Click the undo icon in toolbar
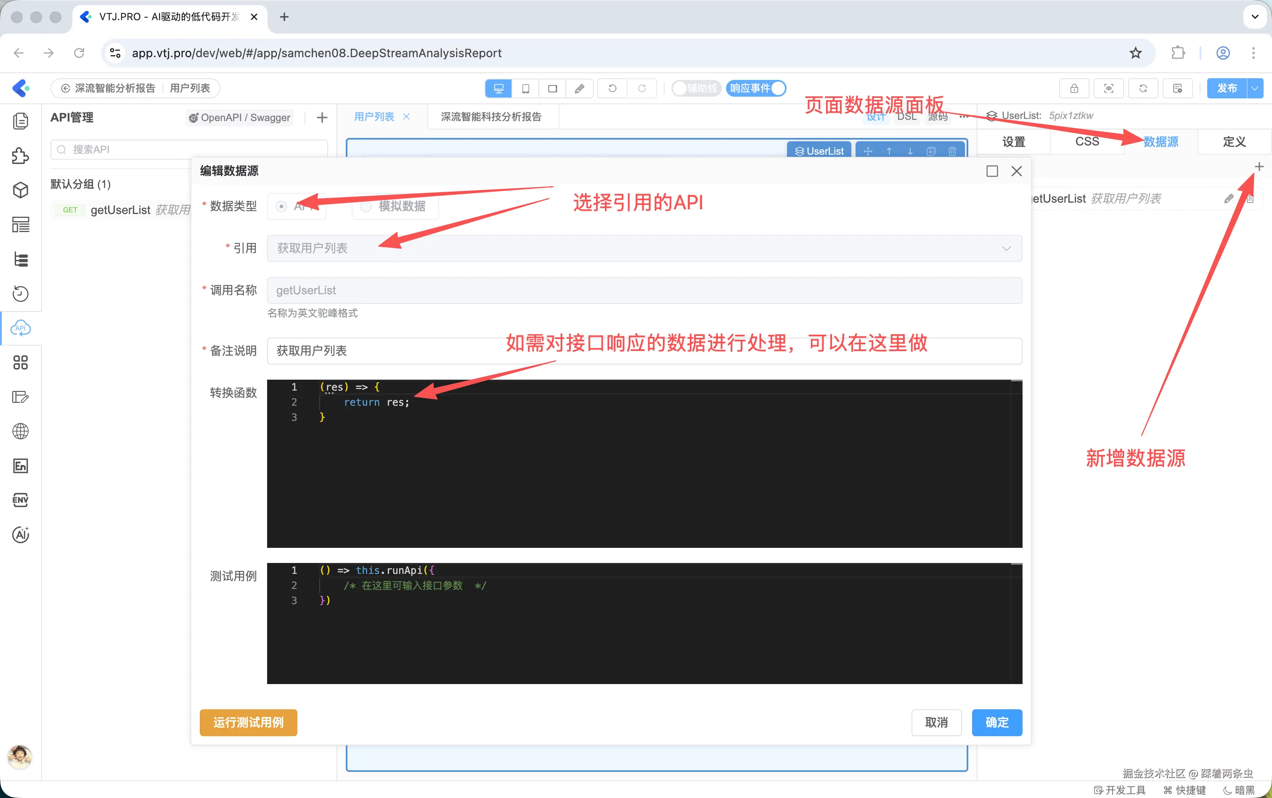Image resolution: width=1272 pixels, height=798 pixels. coord(612,88)
